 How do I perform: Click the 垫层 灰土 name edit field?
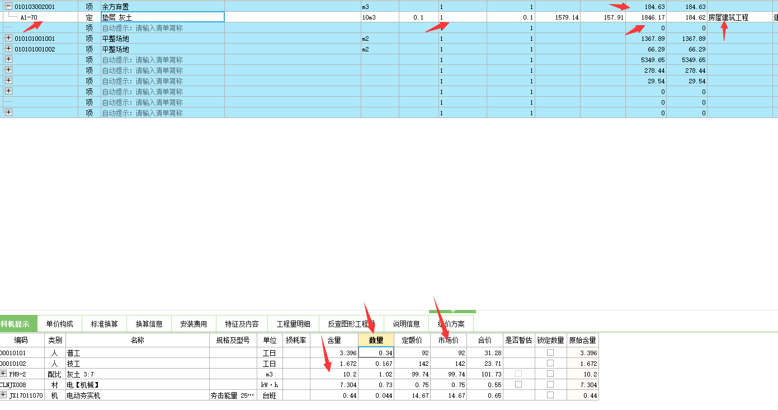tap(162, 17)
